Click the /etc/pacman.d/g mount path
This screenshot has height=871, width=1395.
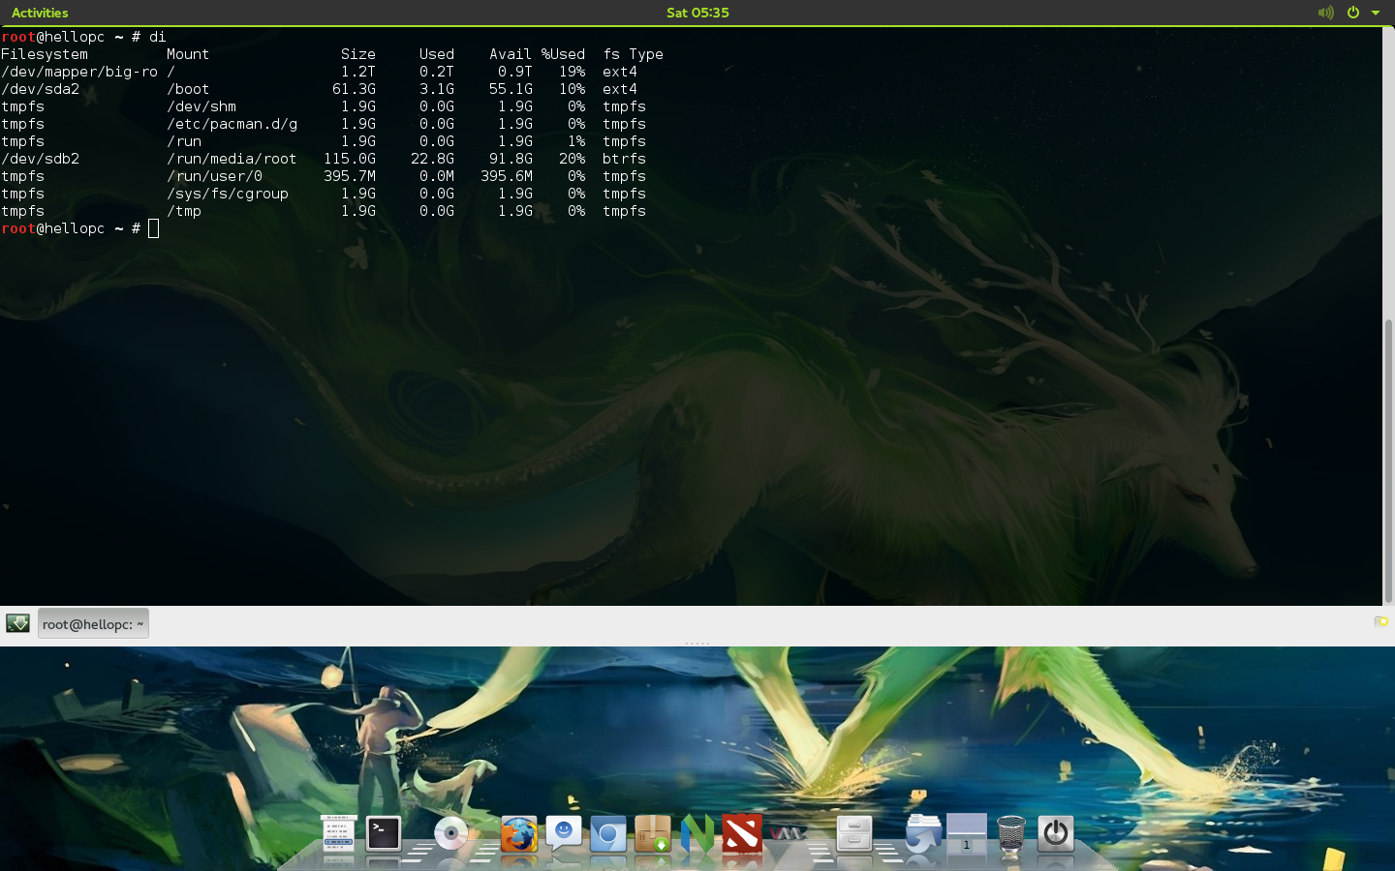pyautogui.click(x=232, y=124)
